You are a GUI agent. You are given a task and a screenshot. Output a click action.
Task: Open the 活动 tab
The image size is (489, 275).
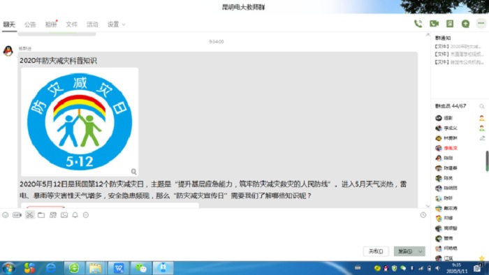coord(92,24)
